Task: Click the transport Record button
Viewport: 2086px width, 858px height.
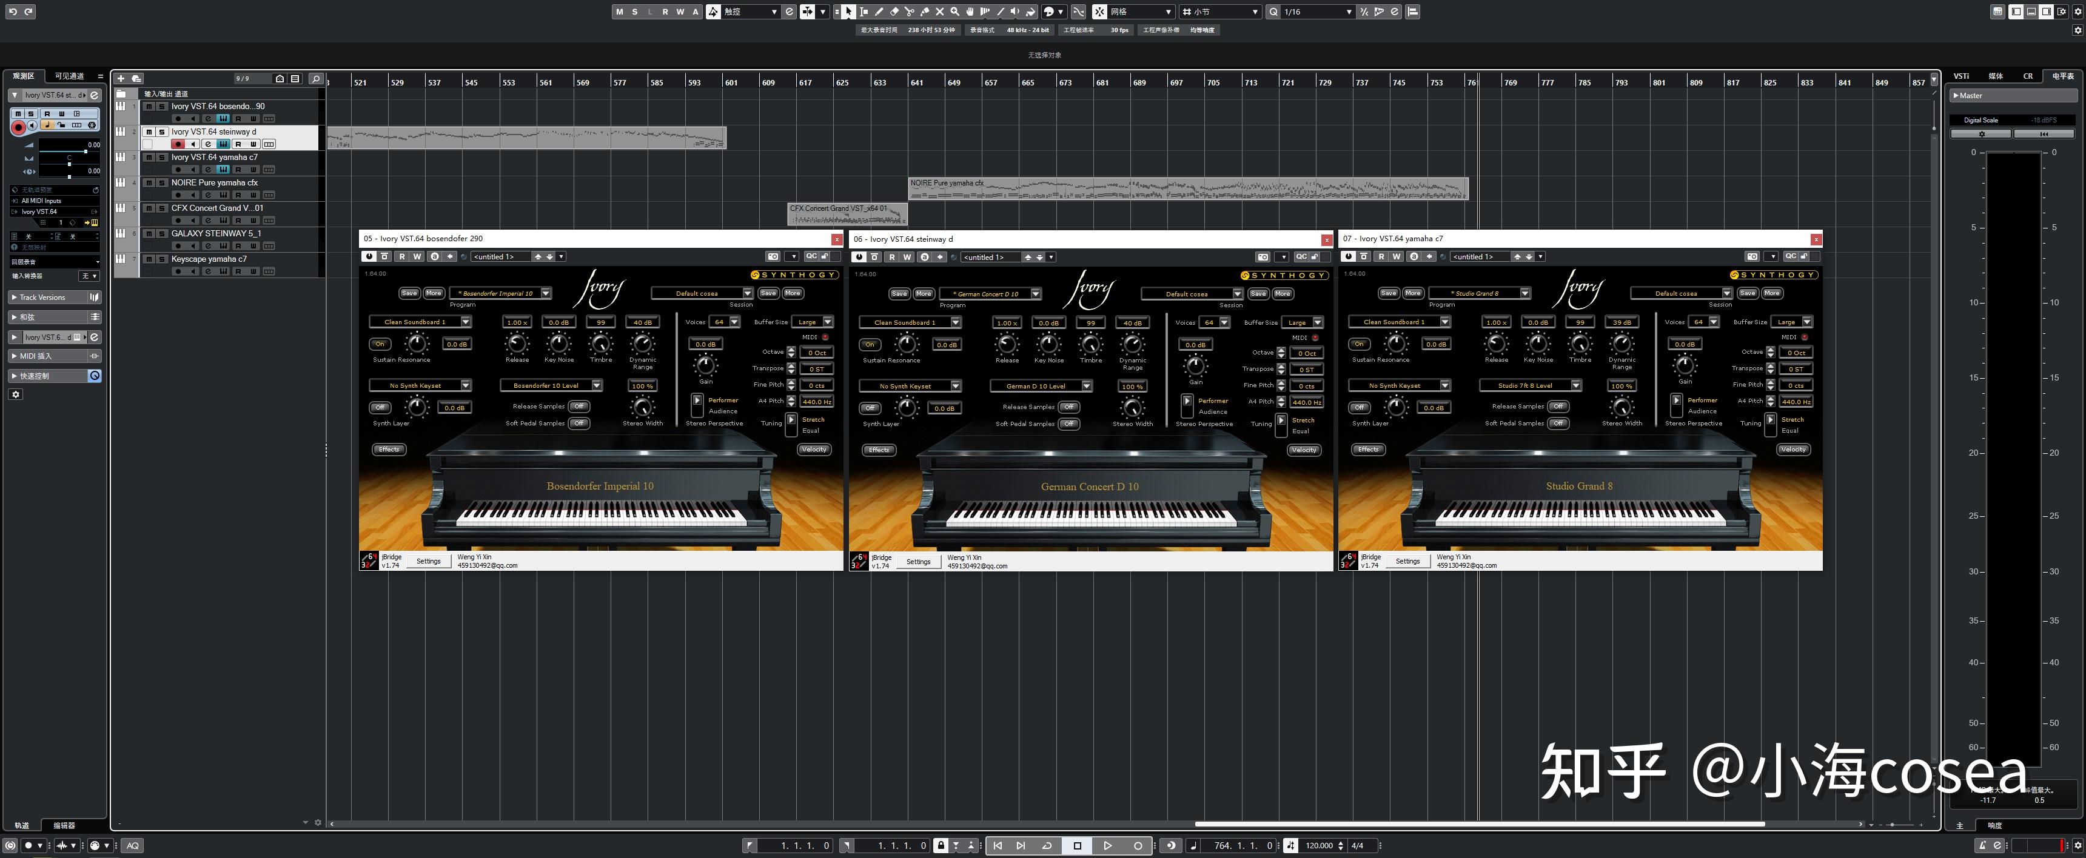Action: 1138,846
